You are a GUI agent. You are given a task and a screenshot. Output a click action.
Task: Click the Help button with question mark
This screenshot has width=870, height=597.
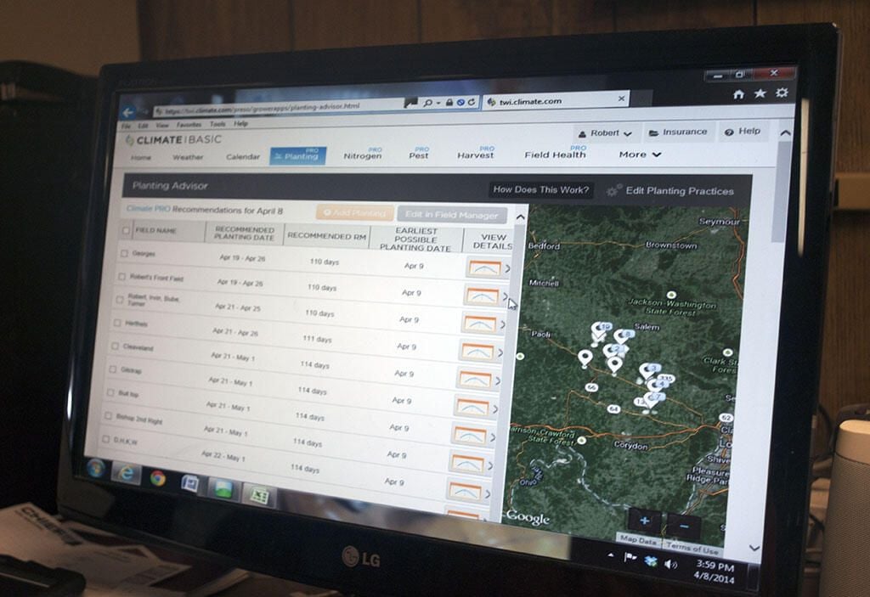743,131
